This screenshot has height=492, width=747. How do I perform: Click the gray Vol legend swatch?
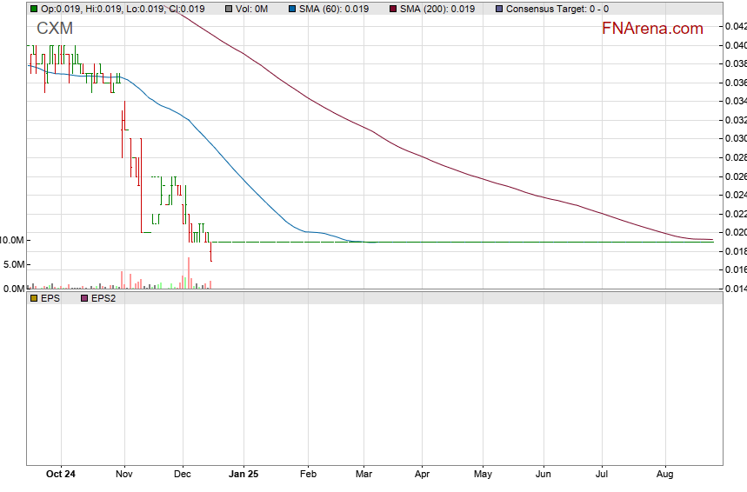[x=228, y=9]
